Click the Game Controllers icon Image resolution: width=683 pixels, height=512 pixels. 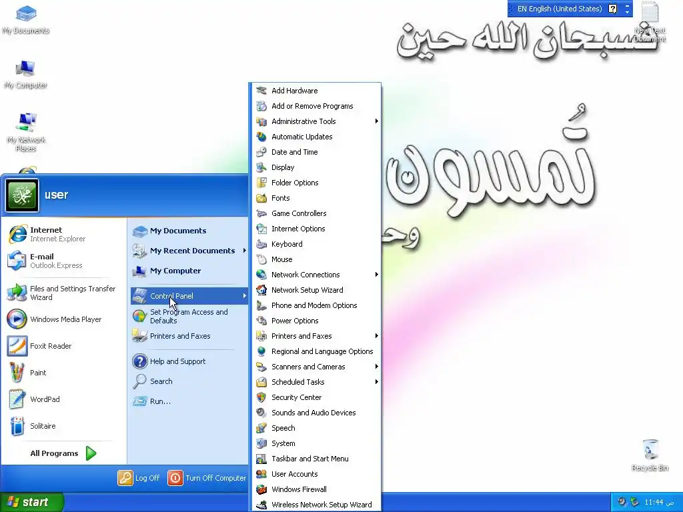pyautogui.click(x=261, y=213)
